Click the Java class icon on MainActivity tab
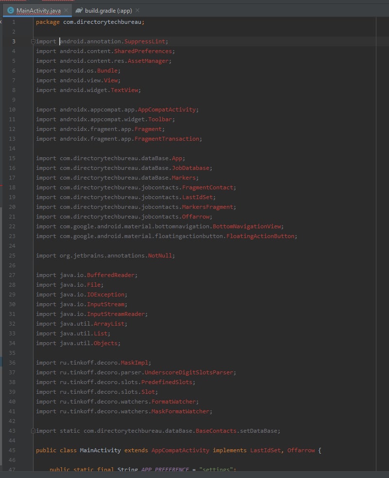Image resolution: width=389 pixels, height=478 pixels. pos(11,10)
